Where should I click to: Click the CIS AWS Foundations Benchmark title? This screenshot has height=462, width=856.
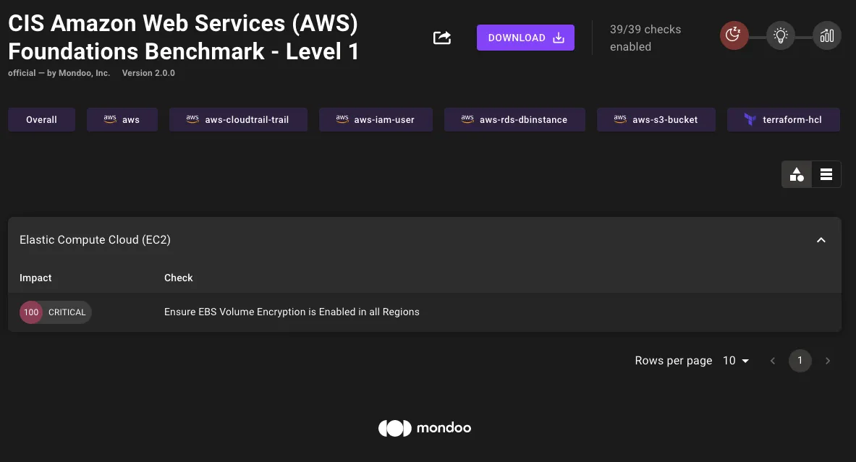184,37
